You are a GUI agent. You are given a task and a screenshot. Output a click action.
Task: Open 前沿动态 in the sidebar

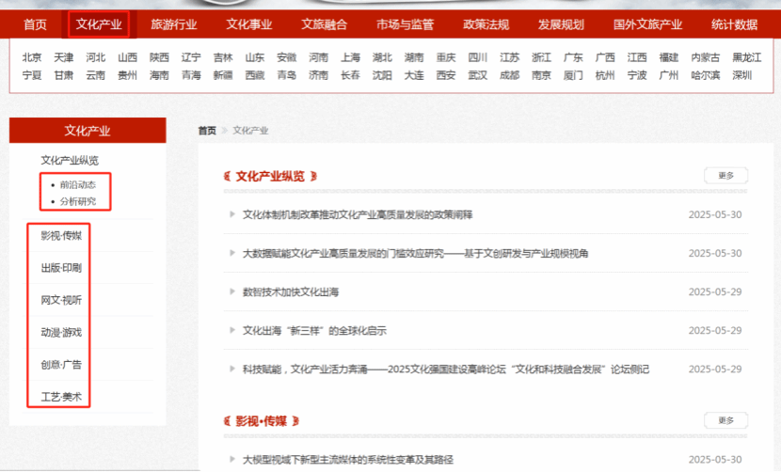pyautogui.click(x=78, y=184)
